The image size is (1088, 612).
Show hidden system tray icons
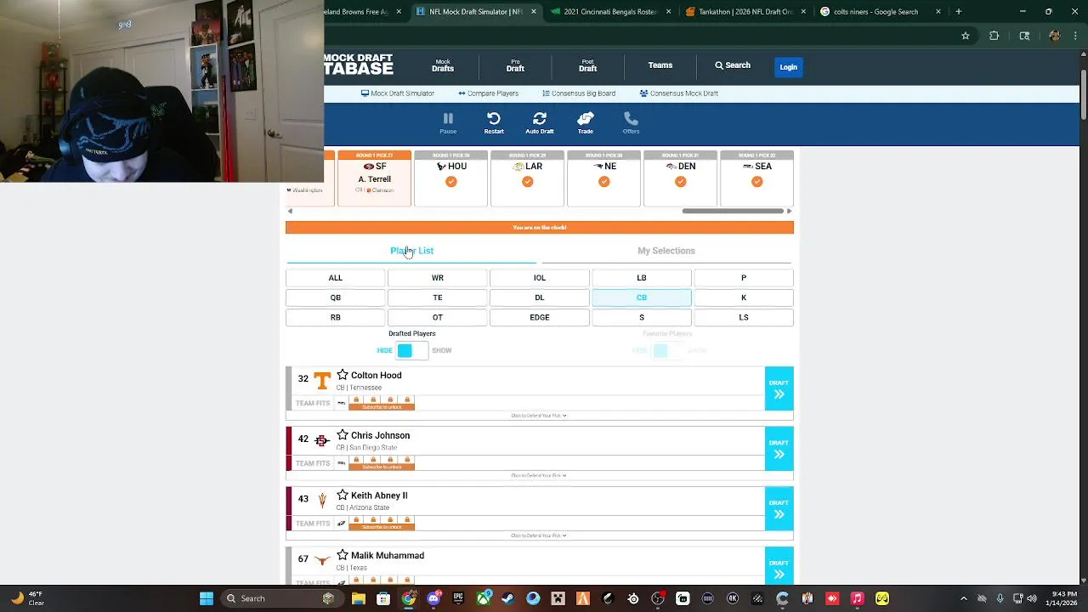[x=963, y=598]
